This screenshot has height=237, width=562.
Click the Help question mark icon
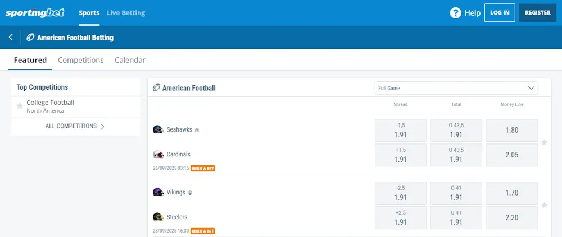pyautogui.click(x=455, y=13)
